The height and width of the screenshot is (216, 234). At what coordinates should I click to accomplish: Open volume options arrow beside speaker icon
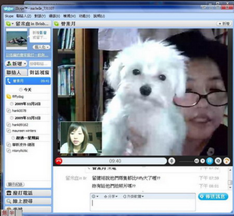(202, 161)
